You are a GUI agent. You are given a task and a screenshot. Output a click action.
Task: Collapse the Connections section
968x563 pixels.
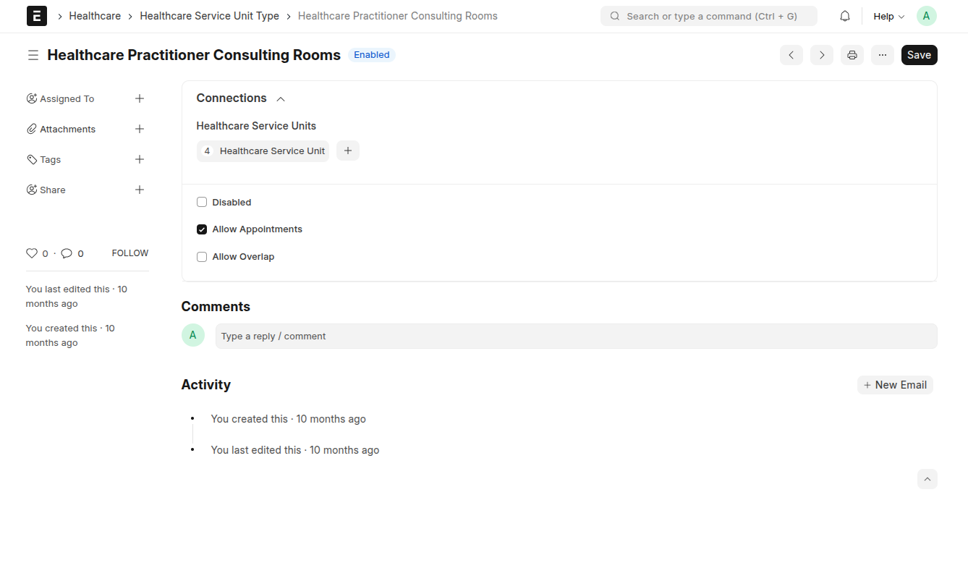click(x=281, y=98)
